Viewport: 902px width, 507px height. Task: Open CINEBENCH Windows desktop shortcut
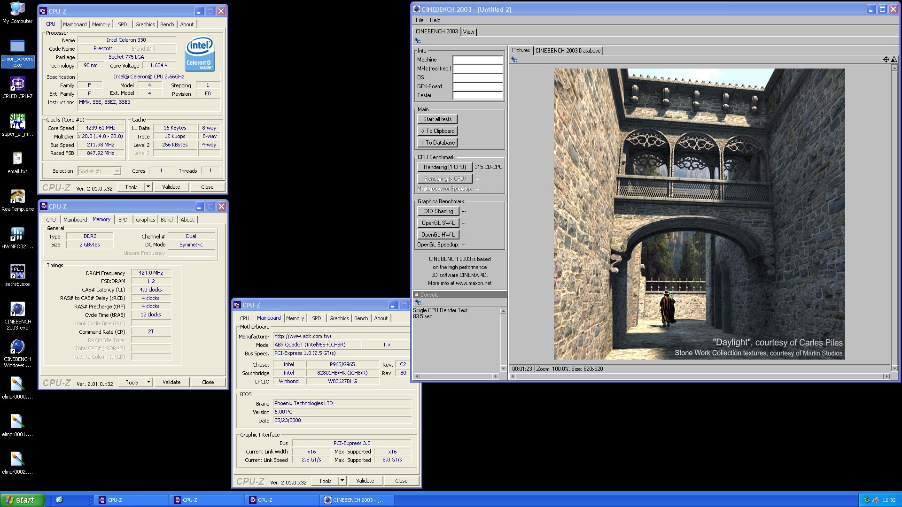(x=17, y=353)
